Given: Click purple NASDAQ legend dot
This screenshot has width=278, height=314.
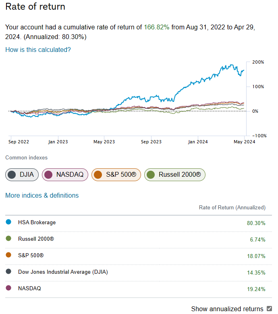Looking at the screenshot, I should (x=8, y=288).
